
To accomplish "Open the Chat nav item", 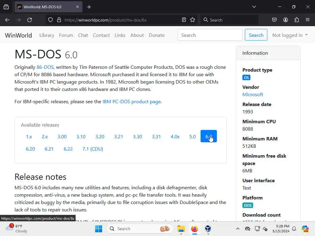I will 83,35.
